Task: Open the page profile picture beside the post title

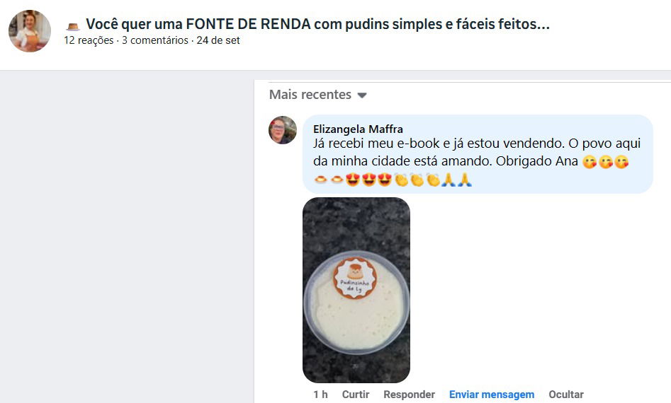Action: point(30,31)
